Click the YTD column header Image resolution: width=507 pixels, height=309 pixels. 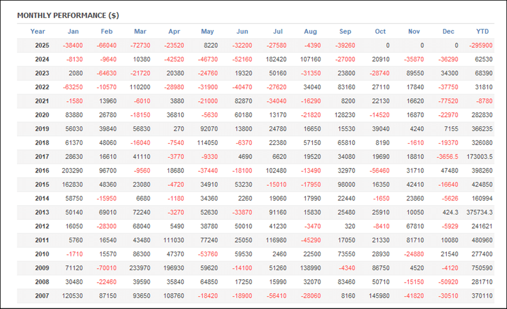483,31
